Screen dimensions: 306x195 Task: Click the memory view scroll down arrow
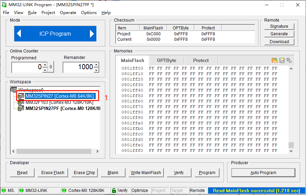point(291,151)
